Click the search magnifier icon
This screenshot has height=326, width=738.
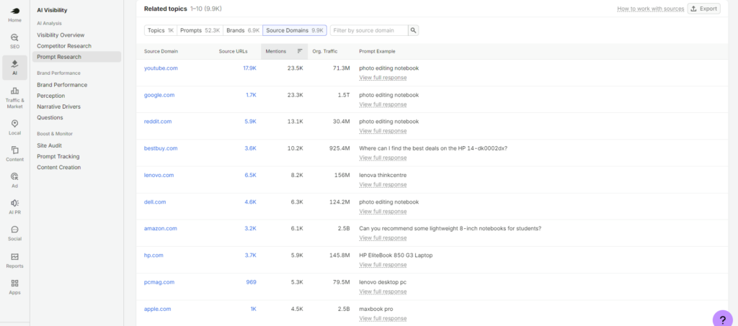pyautogui.click(x=413, y=30)
